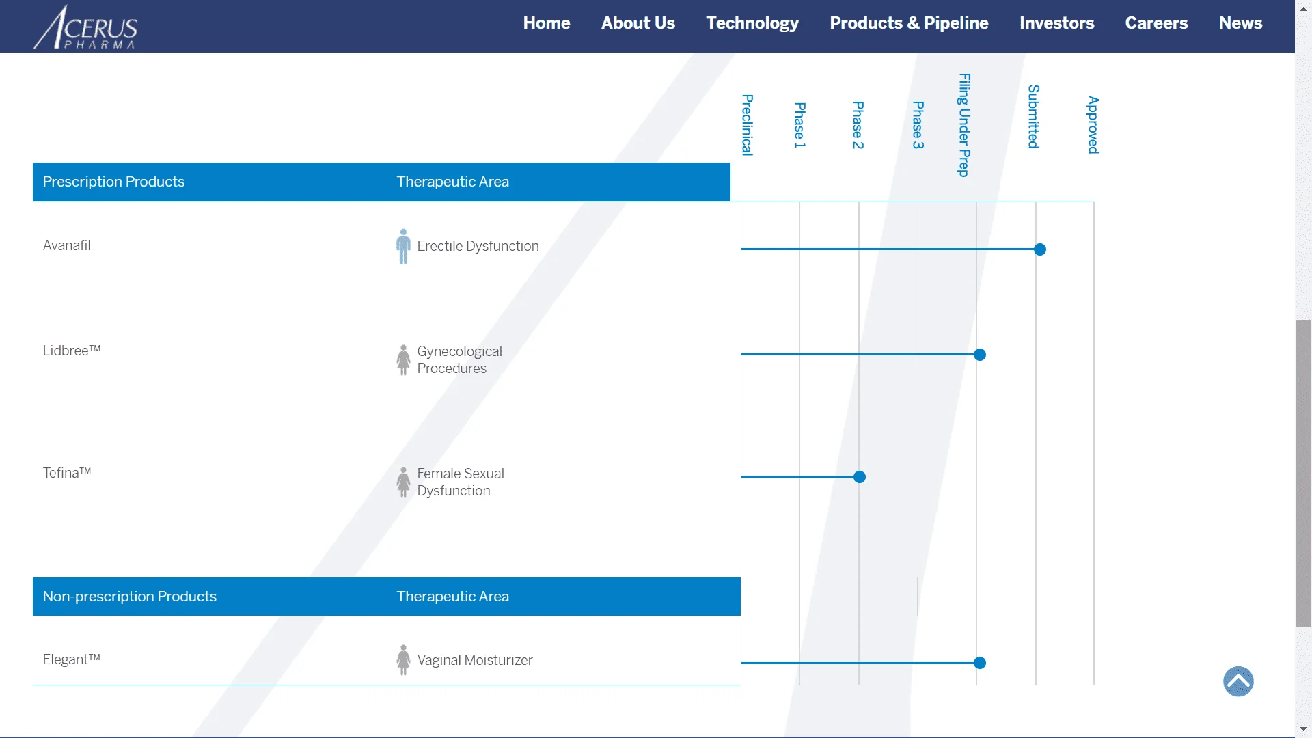Image resolution: width=1312 pixels, height=738 pixels.
Task: Click the Non-prescription Products header
Action: 129,597
